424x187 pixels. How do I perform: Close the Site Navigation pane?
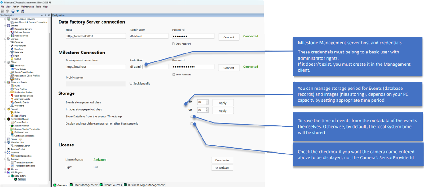point(49,15)
